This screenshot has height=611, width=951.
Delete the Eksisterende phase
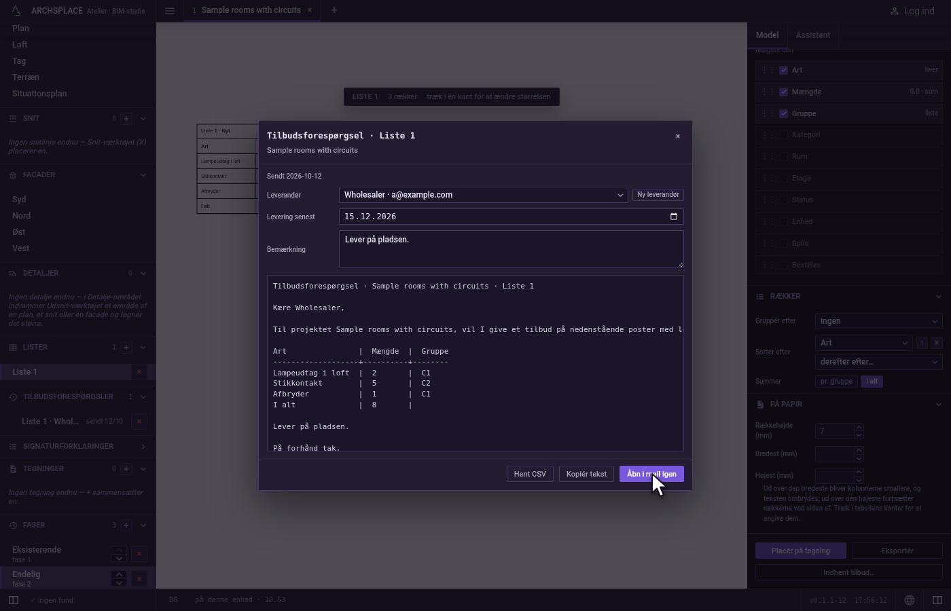139,554
